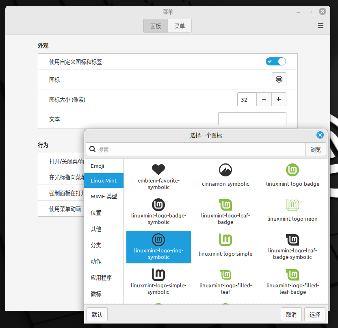Image resolution: width=338 pixels, height=328 pixels.
Task: Open the Linux Mint icon category
Action: point(104,180)
